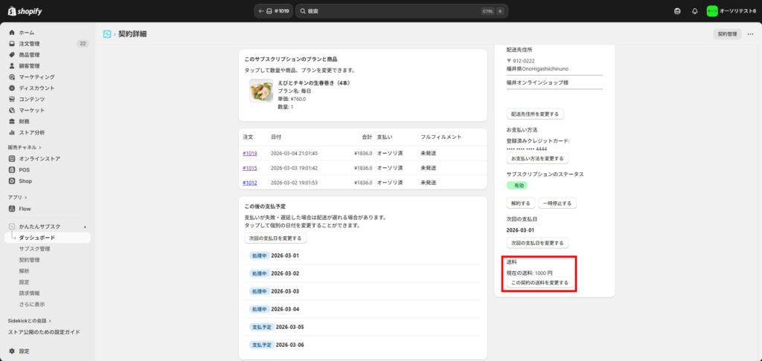The image size is (762, 361).
Task: Click the Sidekick icon in top bar
Action: (677, 11)
